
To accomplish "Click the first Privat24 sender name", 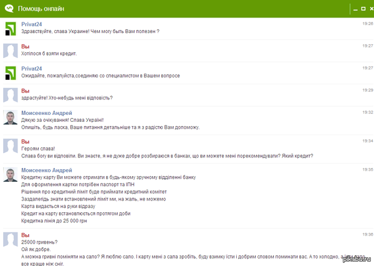I will [32, 24].
